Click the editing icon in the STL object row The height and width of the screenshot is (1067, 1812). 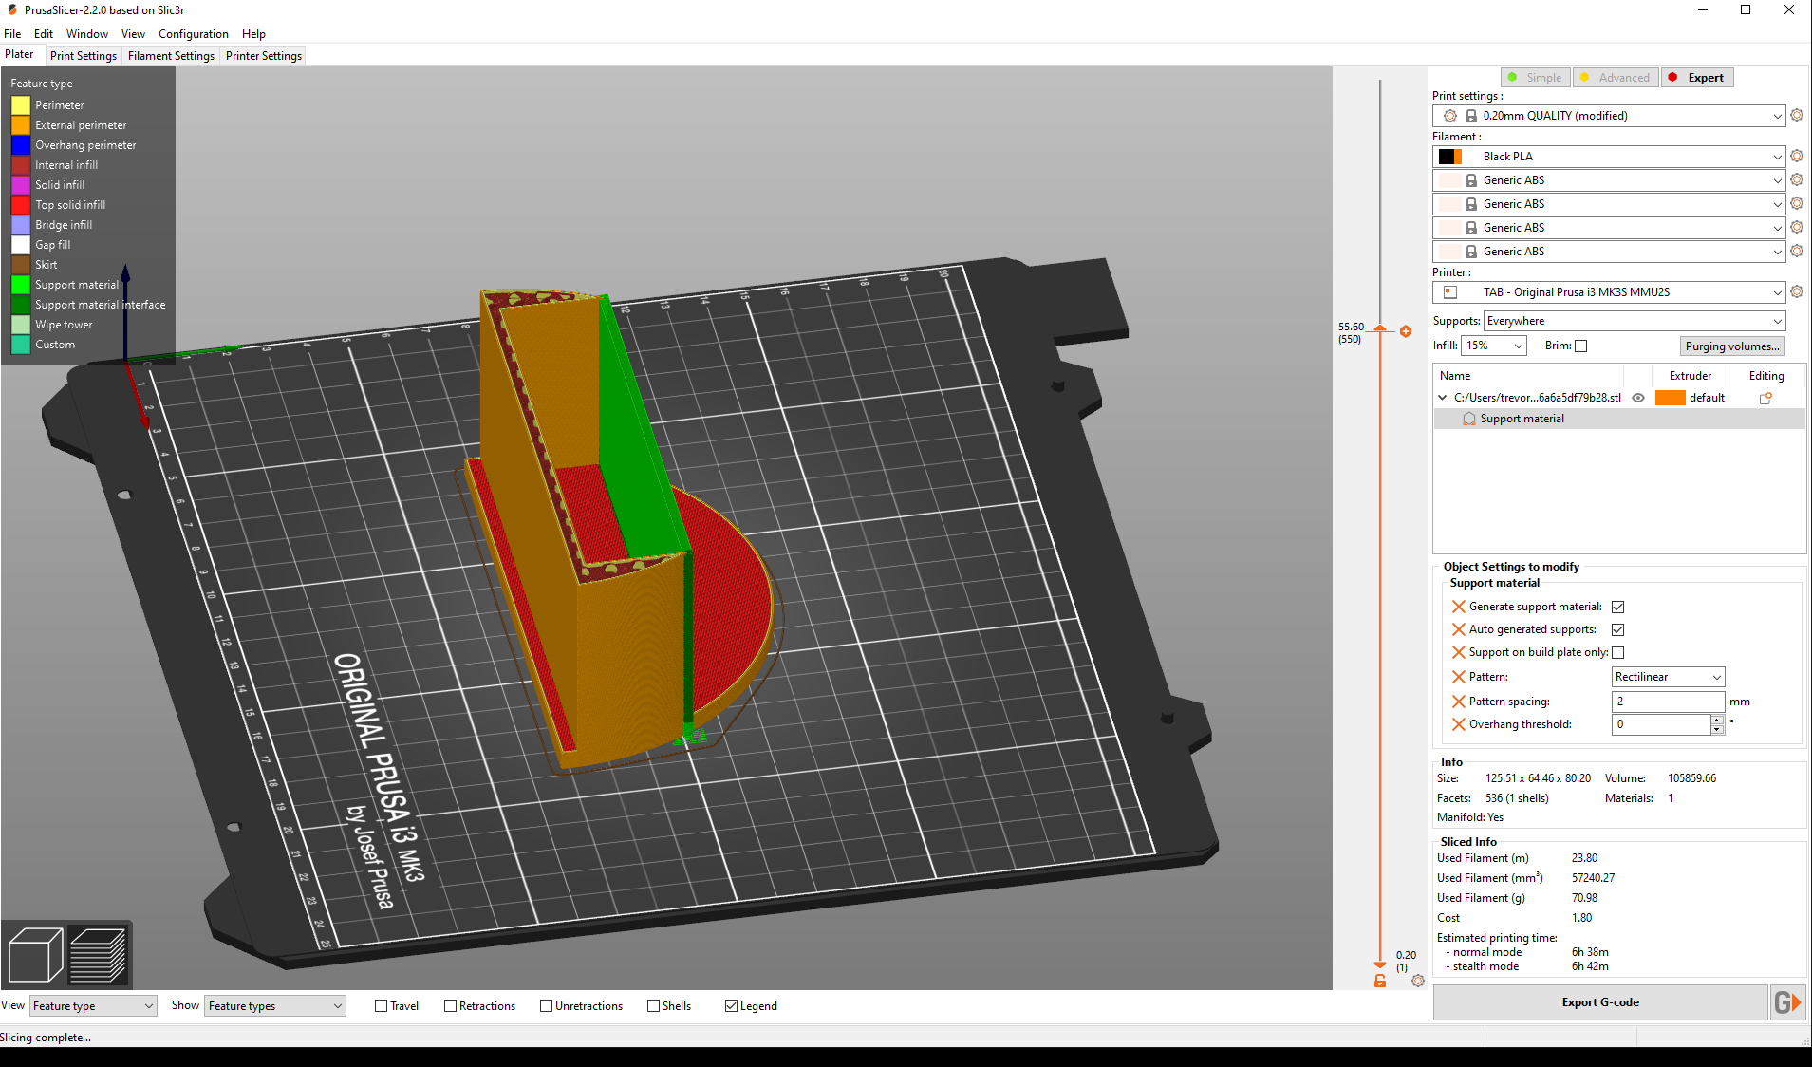click(1765, 398)
